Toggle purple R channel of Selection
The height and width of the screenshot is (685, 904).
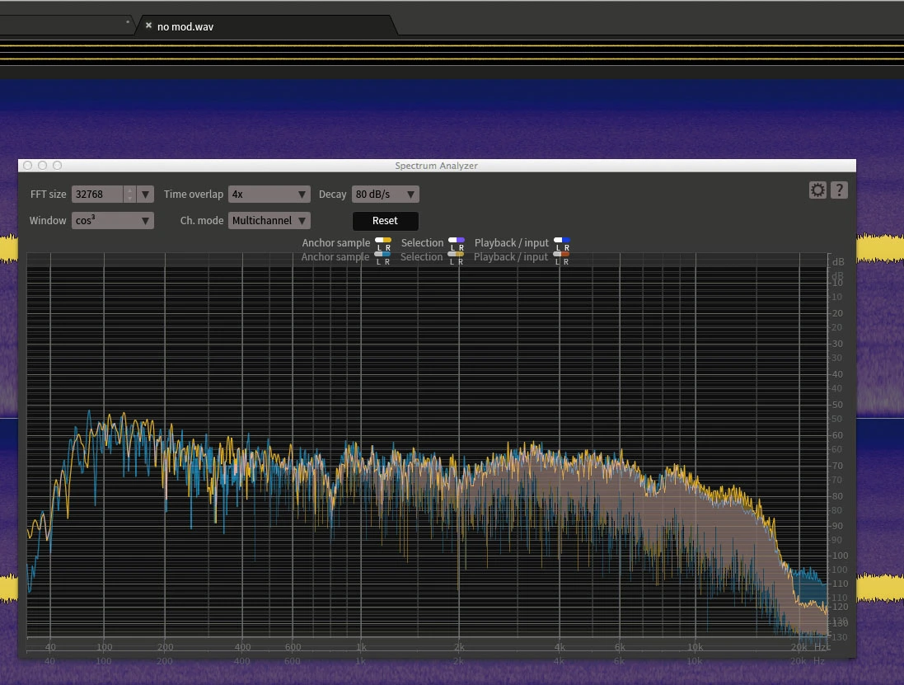pyautogui.click(x=461, y=241)
